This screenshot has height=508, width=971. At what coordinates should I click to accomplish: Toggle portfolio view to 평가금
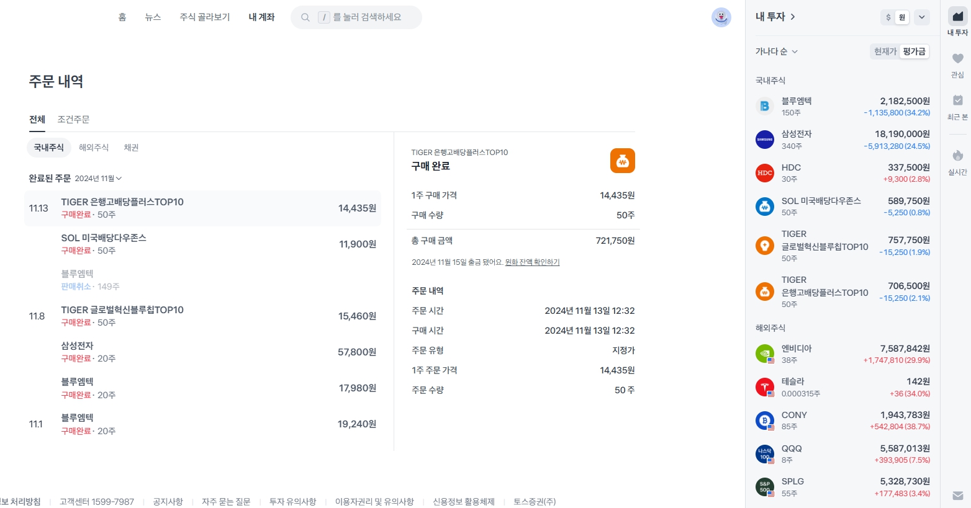tap(914, 51)
